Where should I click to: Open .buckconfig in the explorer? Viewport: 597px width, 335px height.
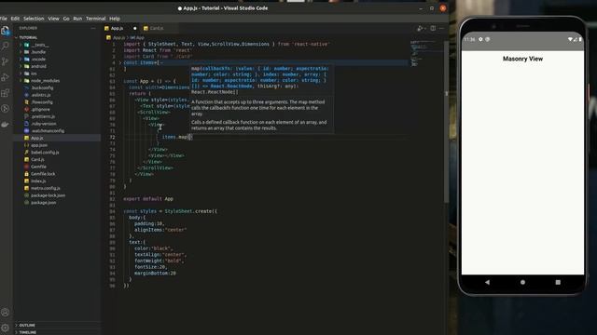tap(42, 87)
